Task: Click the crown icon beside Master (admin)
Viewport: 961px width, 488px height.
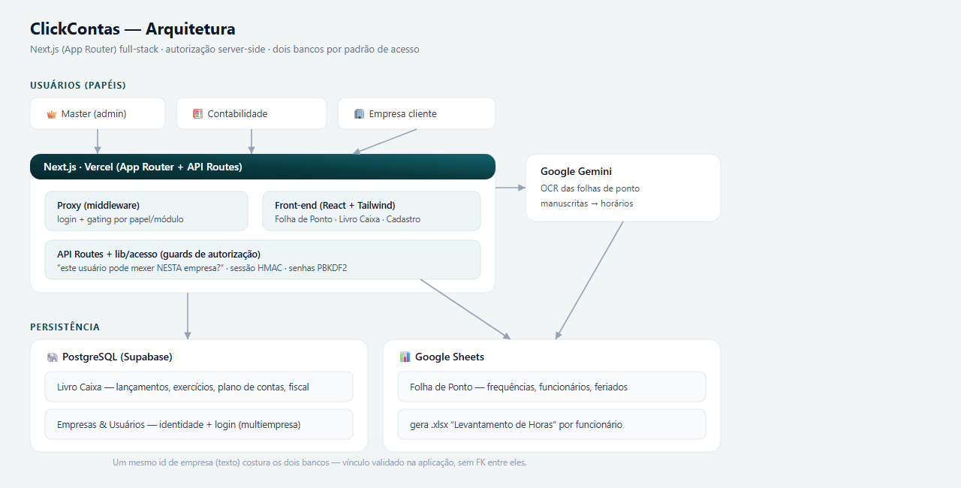Action: point(52,114)
